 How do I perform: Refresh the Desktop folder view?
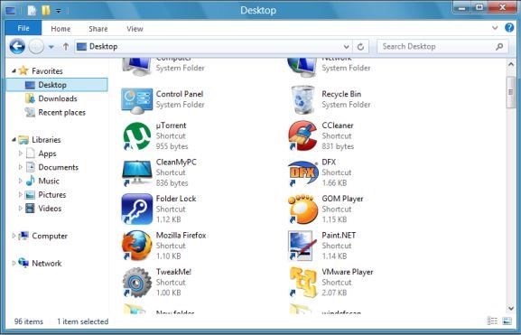[360, 47]
